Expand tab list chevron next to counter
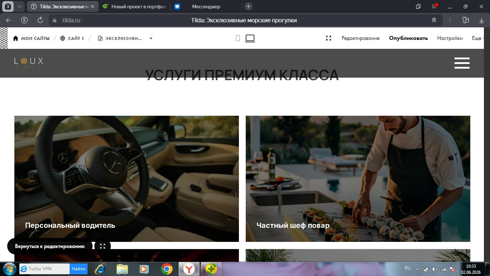490x276 pixels. point(19,7)
